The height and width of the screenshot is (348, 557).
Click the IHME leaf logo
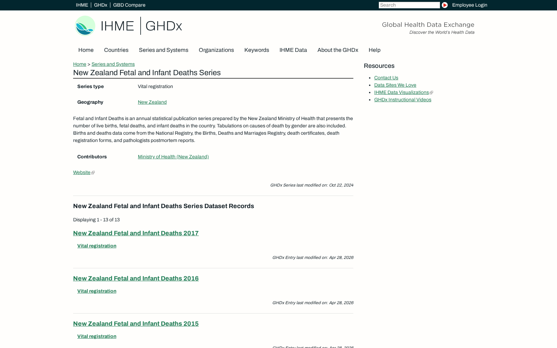coord(85,25)
